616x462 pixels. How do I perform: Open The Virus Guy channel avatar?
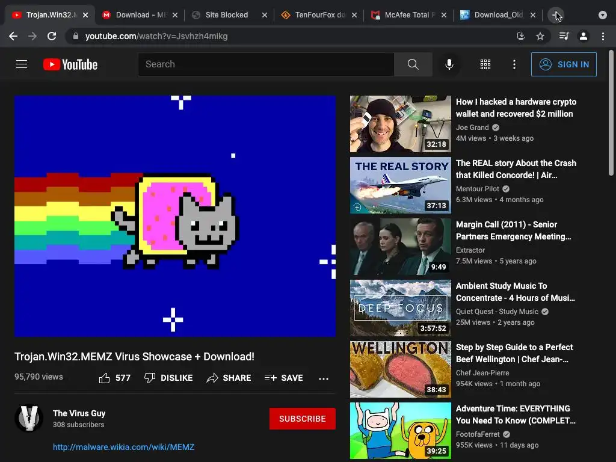[x=29, y=418]
